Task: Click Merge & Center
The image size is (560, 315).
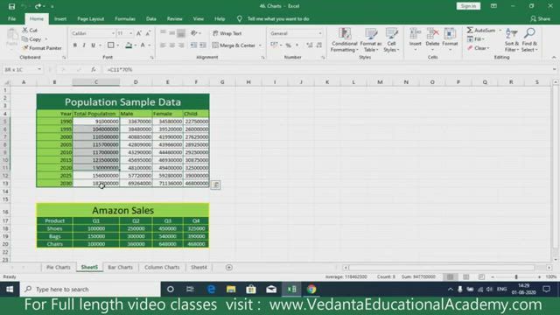Action: point(234,45)
